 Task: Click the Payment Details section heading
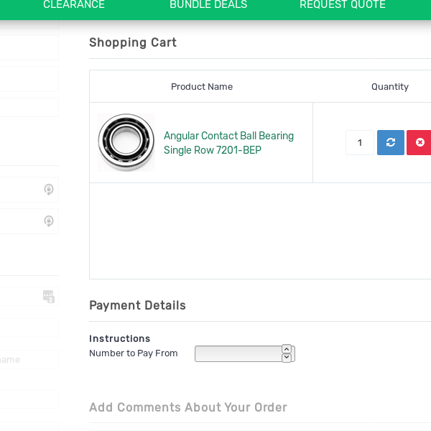point(137,305)
